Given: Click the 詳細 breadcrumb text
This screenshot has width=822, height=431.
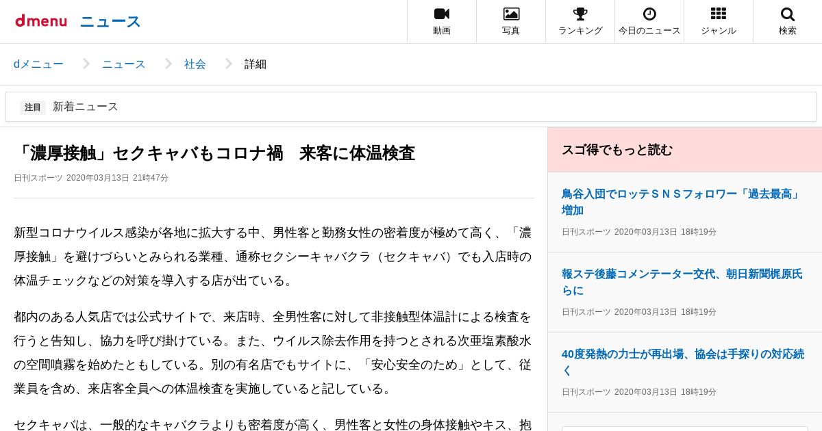Looking at the screenshot, I should click(256, 64).
